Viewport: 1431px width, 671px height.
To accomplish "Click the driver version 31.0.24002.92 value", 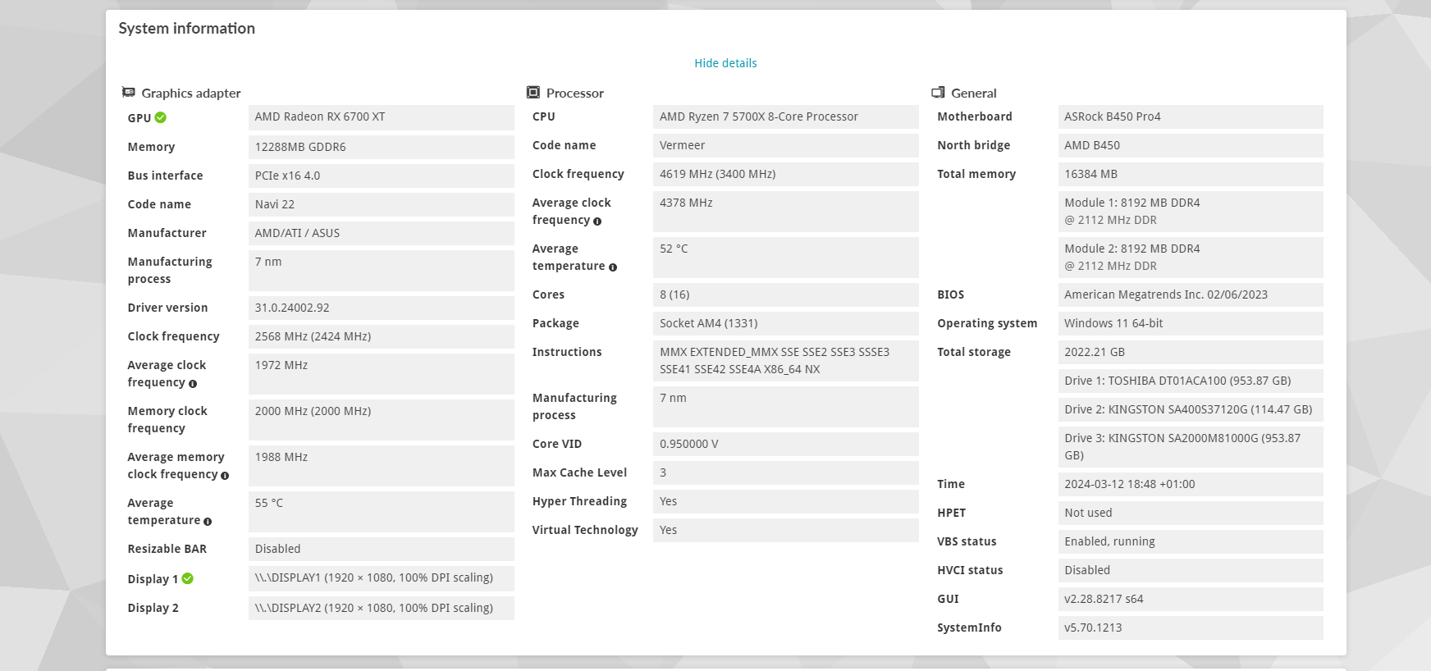I will point(382,308).
